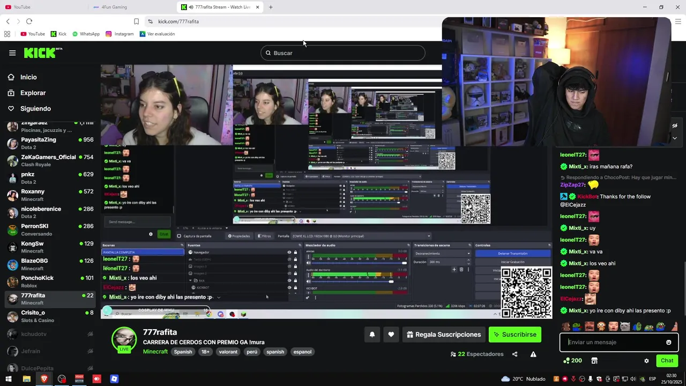Click Voicemeeter taskbar icon
Image resolution: width=686 pixels, height=386 pixels.
79,379
